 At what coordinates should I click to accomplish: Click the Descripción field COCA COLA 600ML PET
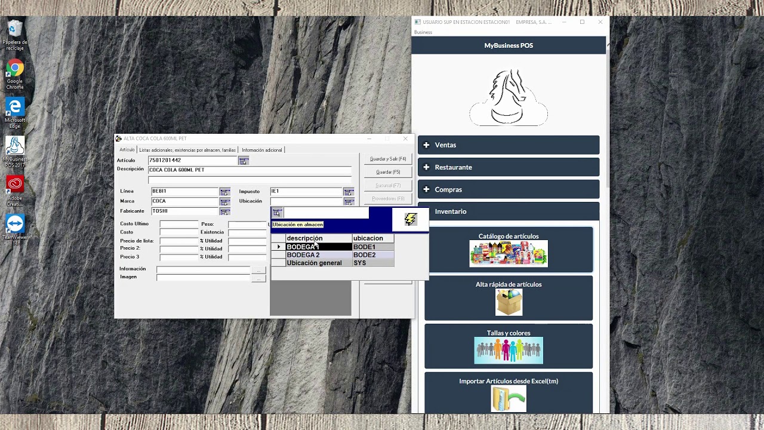[x=249, y=170]
